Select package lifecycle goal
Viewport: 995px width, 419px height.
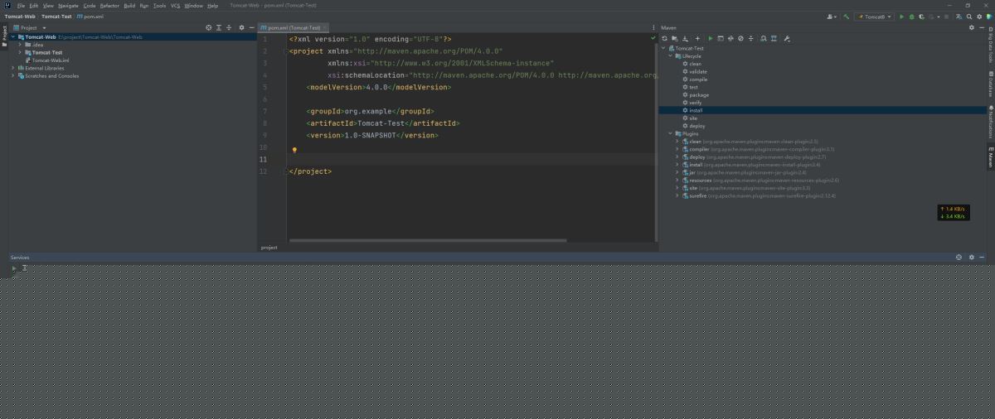pyautogui.click(x=698, y=94)
